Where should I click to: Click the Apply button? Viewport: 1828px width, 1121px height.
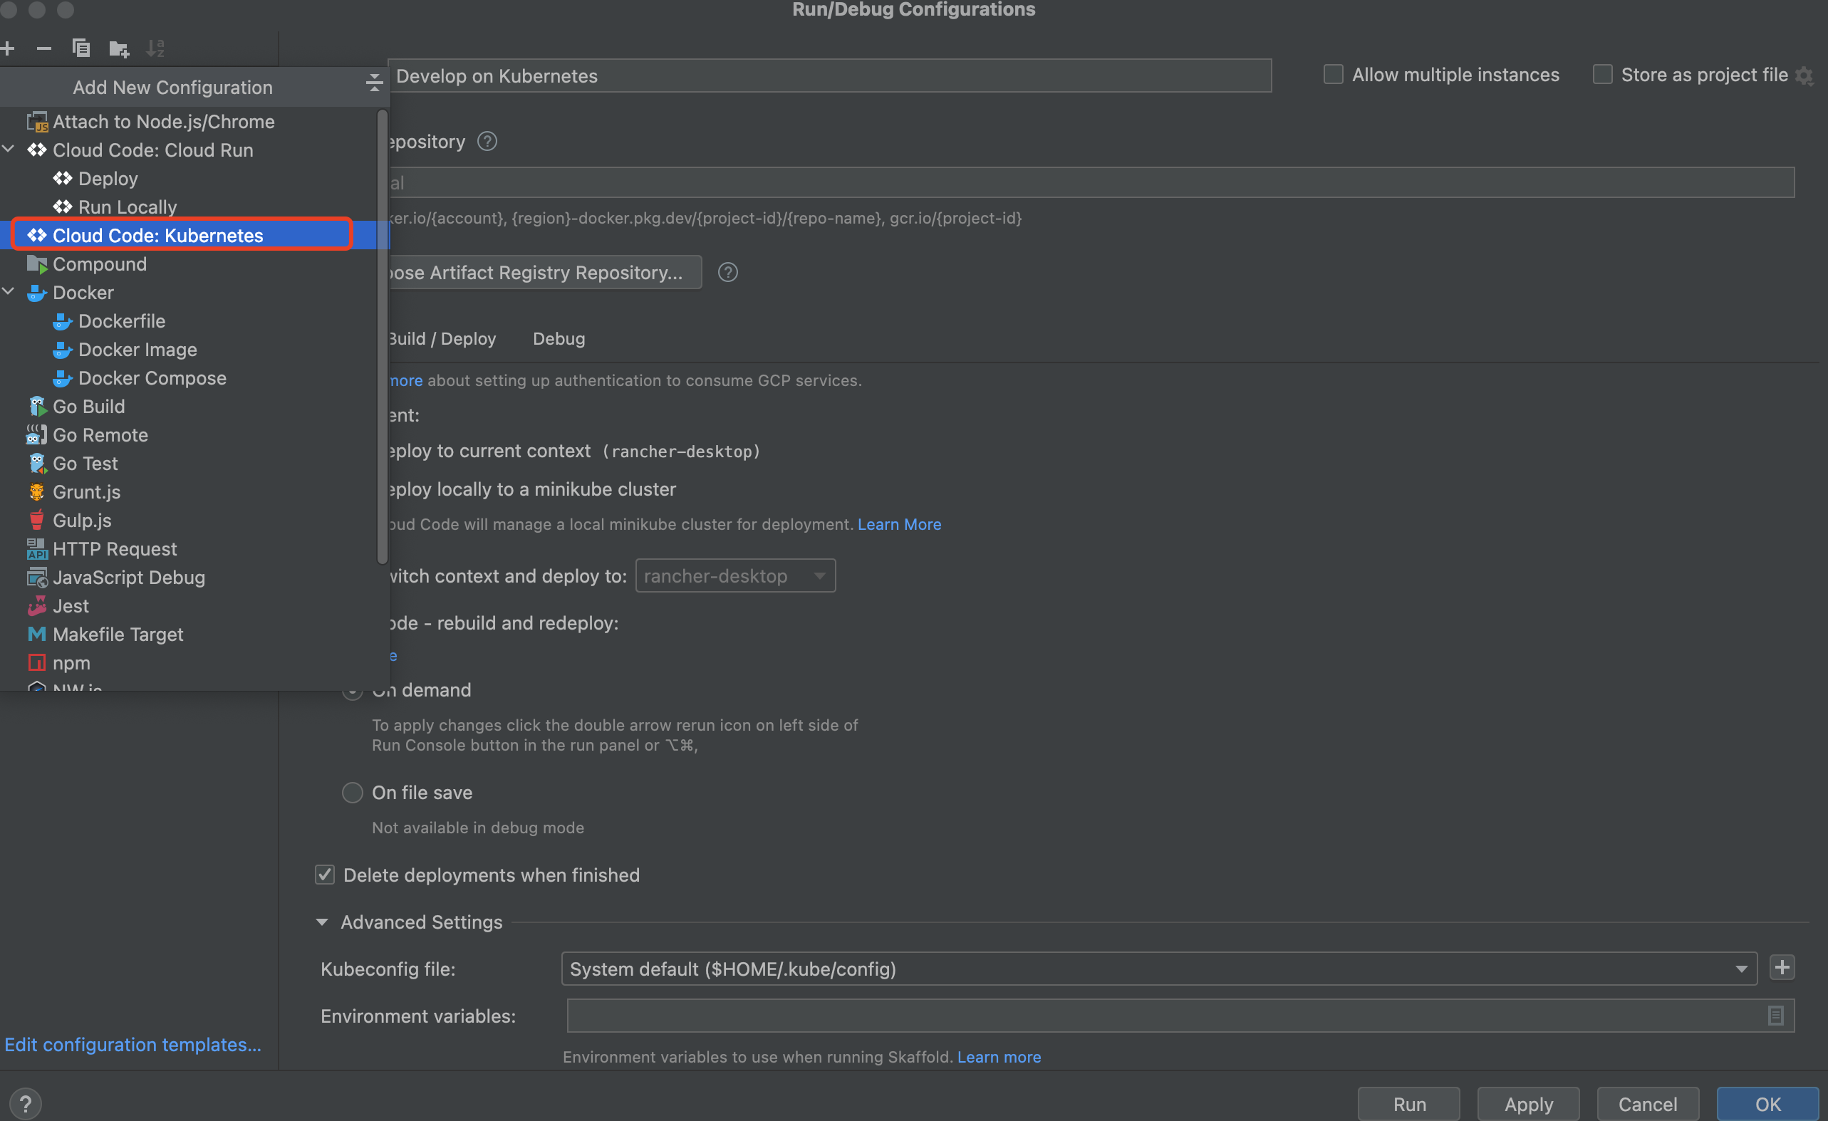[x=1527, y=1103]
